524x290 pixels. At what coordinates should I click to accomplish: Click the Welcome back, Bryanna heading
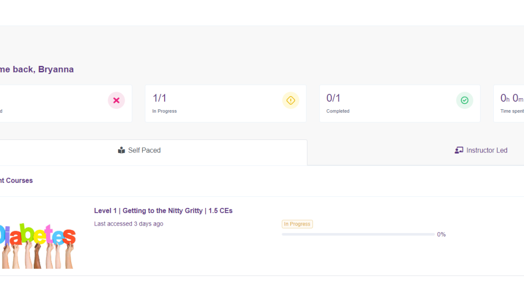[36, 69]
